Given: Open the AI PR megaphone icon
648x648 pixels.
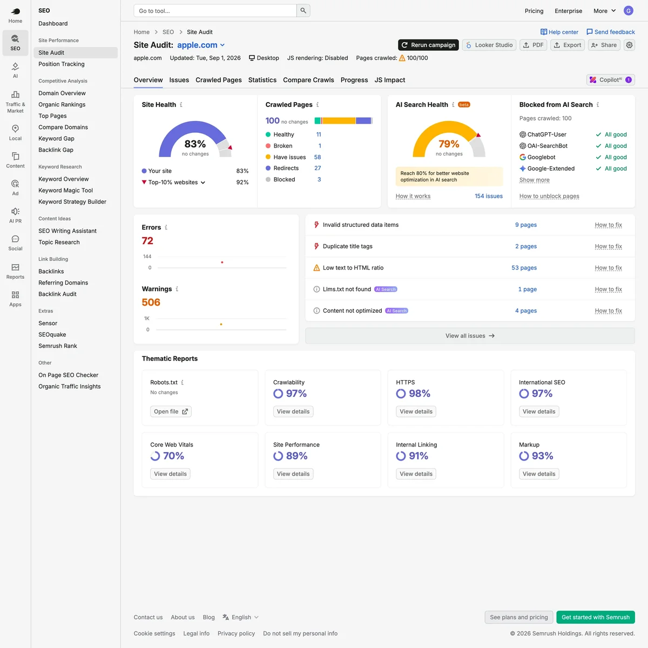Looking at the screenshot, I should pyautogui.click(x=15, y=215).
